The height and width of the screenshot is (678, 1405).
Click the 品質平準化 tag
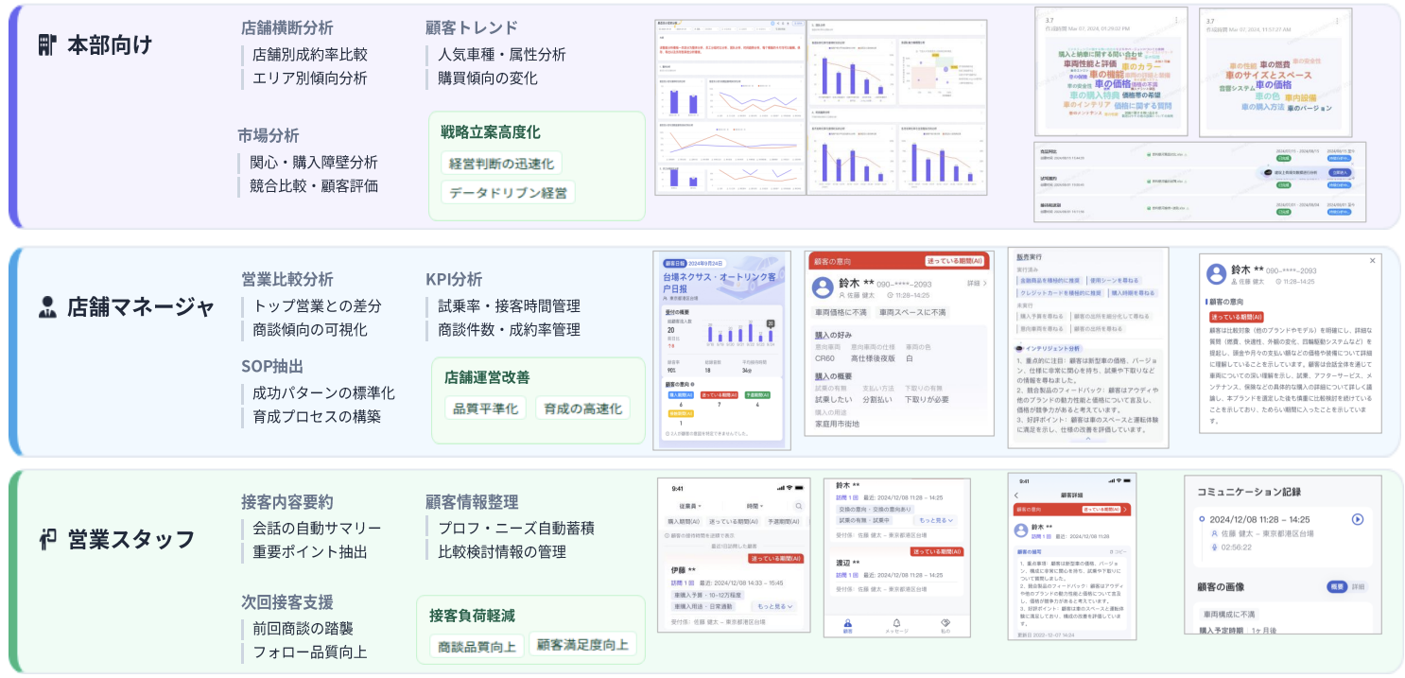(485, 409)
